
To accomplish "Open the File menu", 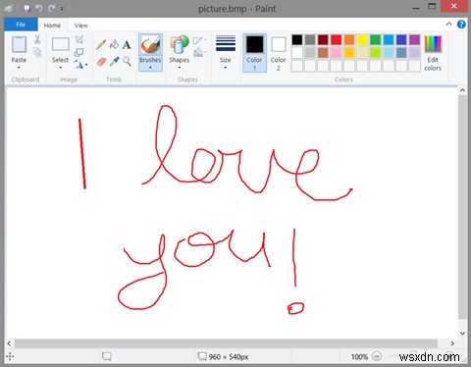I will click(21, 25).
